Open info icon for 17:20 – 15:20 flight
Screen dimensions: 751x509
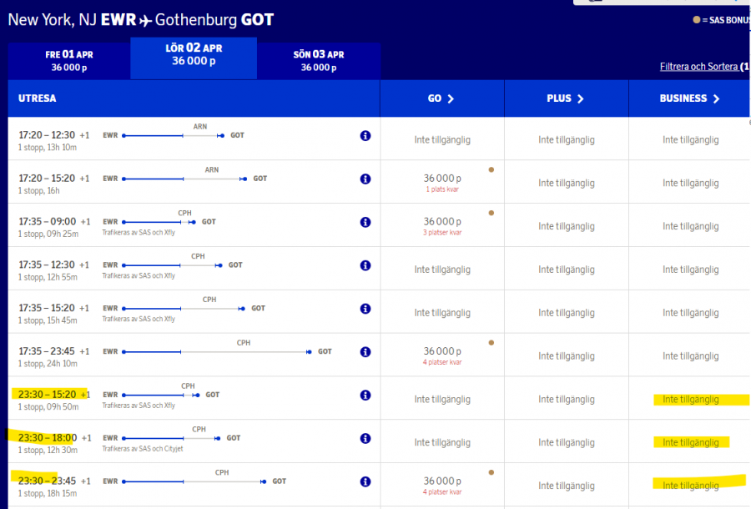pyautogui.click(x=365, y=179)
